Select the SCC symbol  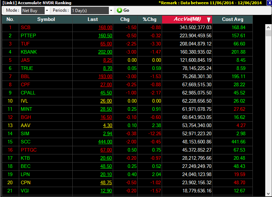click(26, 142)
